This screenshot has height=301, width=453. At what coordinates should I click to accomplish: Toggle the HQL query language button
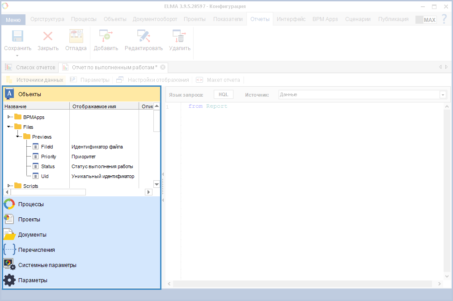coord(223,95)
